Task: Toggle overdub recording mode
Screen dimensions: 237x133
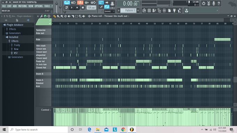Action: click(87, 2)
